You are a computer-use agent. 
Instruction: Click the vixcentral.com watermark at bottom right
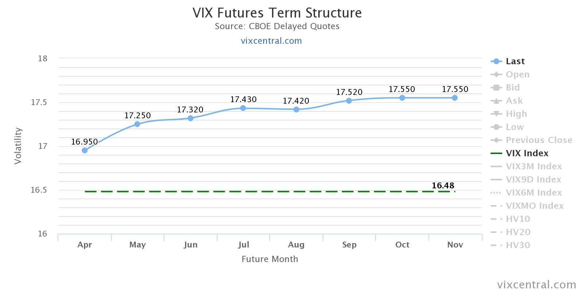(537, 285)
